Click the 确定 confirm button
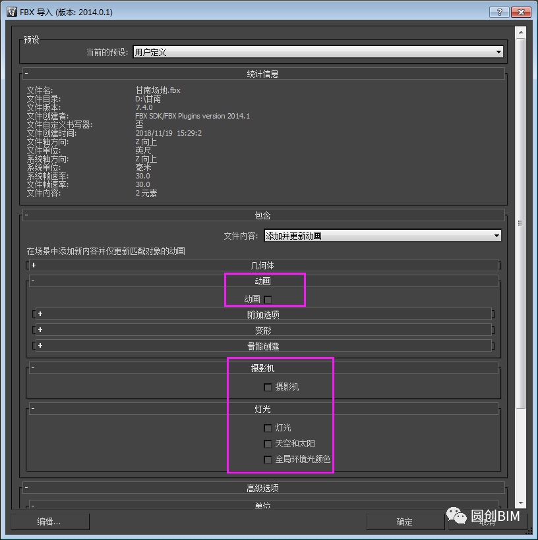The image size is (538, 540). [x=404, y=522]
